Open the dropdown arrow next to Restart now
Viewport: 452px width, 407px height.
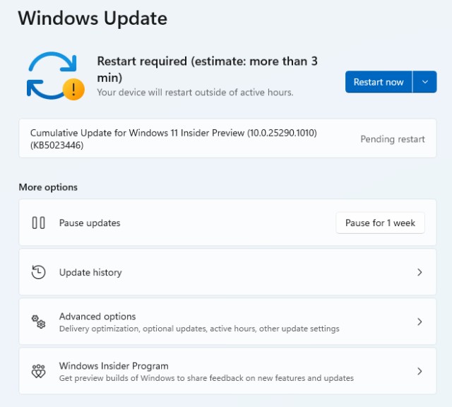click(x=424, y=82)
